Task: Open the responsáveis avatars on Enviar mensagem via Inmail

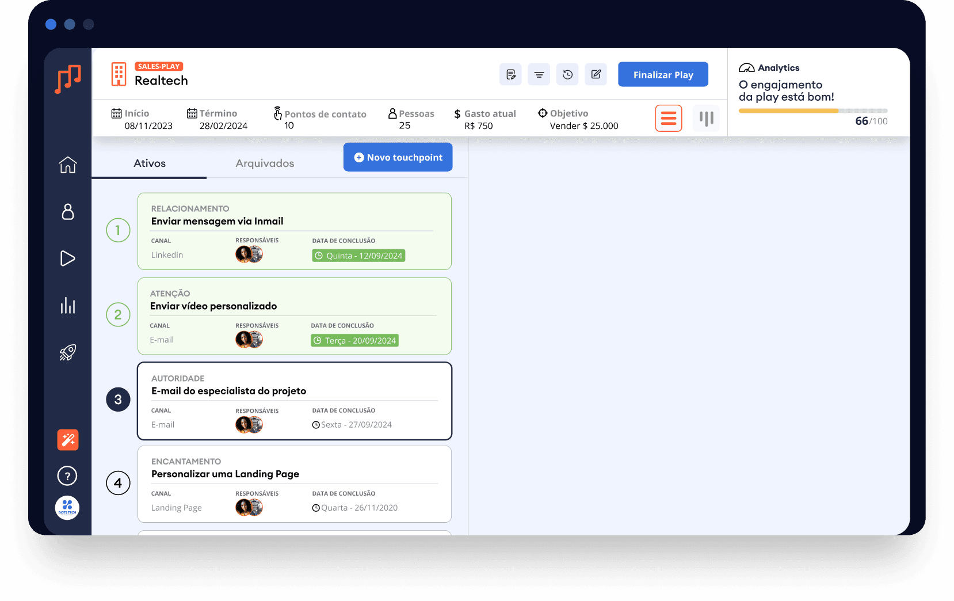Action: tap(249, 254)
